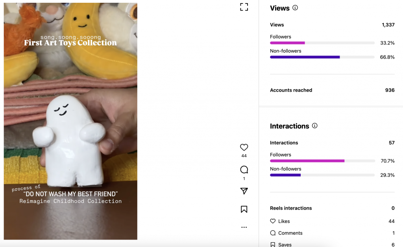Click the comment count '1' under the bubble beside the video
This screenshot has height=247, width=403.
pos(244,179)
